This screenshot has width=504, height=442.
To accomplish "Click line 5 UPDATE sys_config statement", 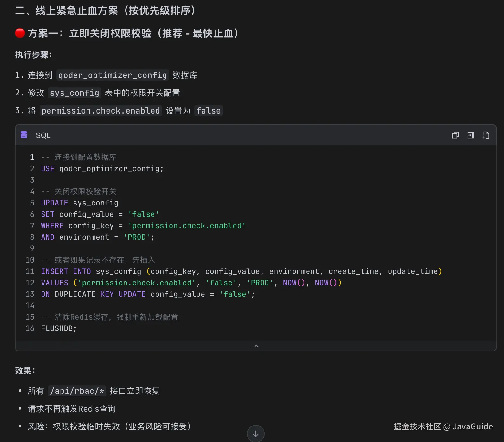I will tap(80, 203).
